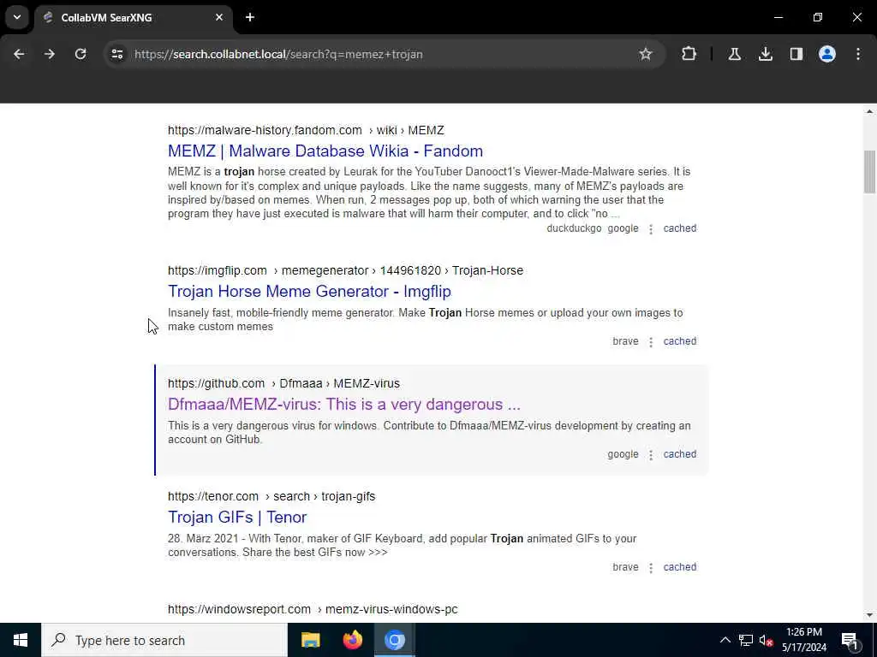
Task: Click github.com Dfmaaa URL breadcrumb
Action: click(x=283, y=383)
